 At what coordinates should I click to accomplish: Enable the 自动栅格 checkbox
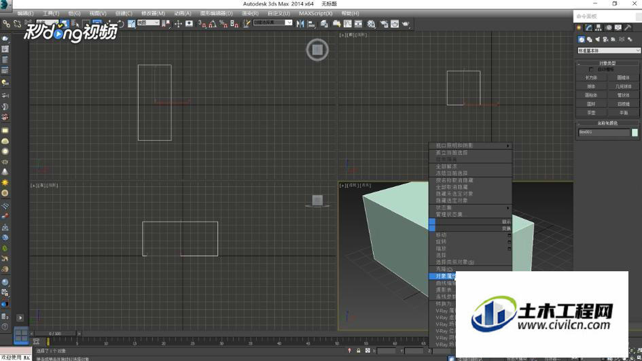591,69
